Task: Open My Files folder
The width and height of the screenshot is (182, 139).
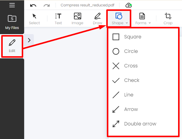Action: pos(12,22)
